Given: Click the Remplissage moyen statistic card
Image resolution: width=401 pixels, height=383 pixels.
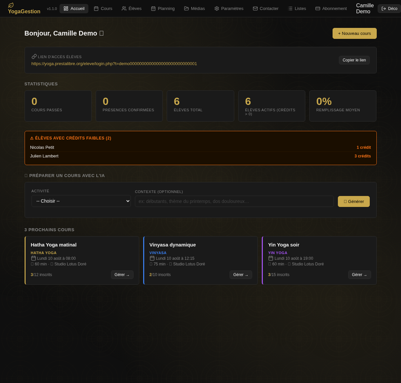Looking at the screenshot, I should pyautogui.click(x=343, y=106).
